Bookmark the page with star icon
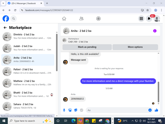The height and width of the screenshot is (124, 165). pyautogui.click(x=148, y=10)
